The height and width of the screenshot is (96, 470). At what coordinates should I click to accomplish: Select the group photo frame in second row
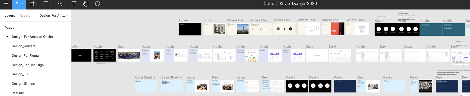point(129,55)
